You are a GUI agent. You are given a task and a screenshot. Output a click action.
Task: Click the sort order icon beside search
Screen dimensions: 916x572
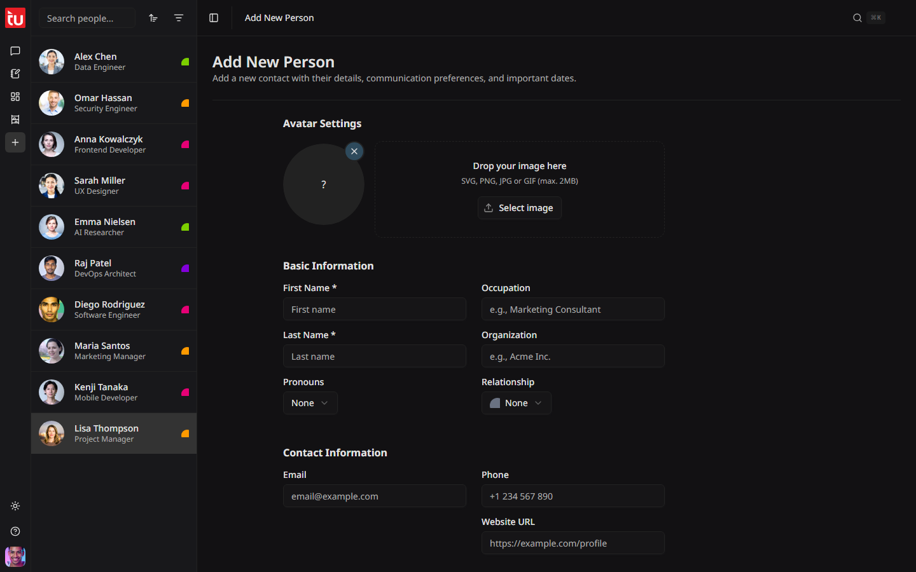point(153,18)
